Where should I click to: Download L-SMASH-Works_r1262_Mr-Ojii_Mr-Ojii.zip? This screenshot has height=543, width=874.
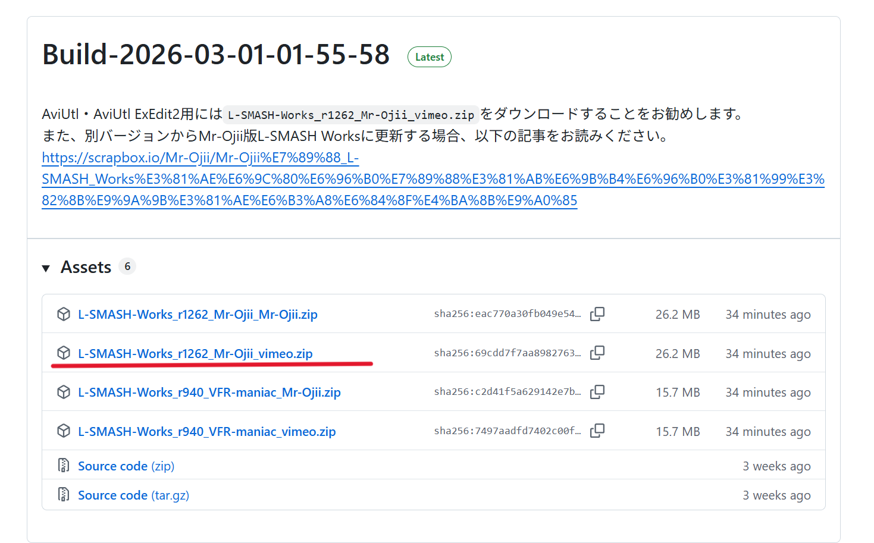198,315
